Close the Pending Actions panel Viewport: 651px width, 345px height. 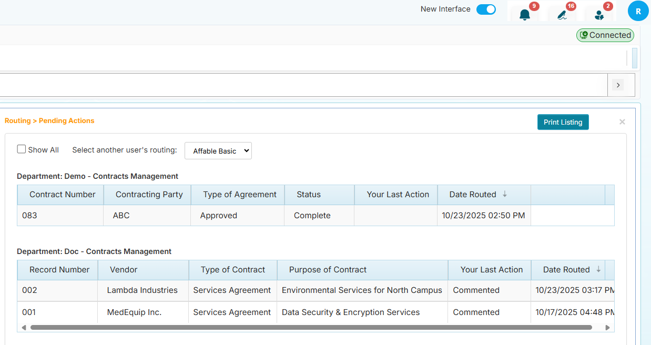tap(622, 121)
